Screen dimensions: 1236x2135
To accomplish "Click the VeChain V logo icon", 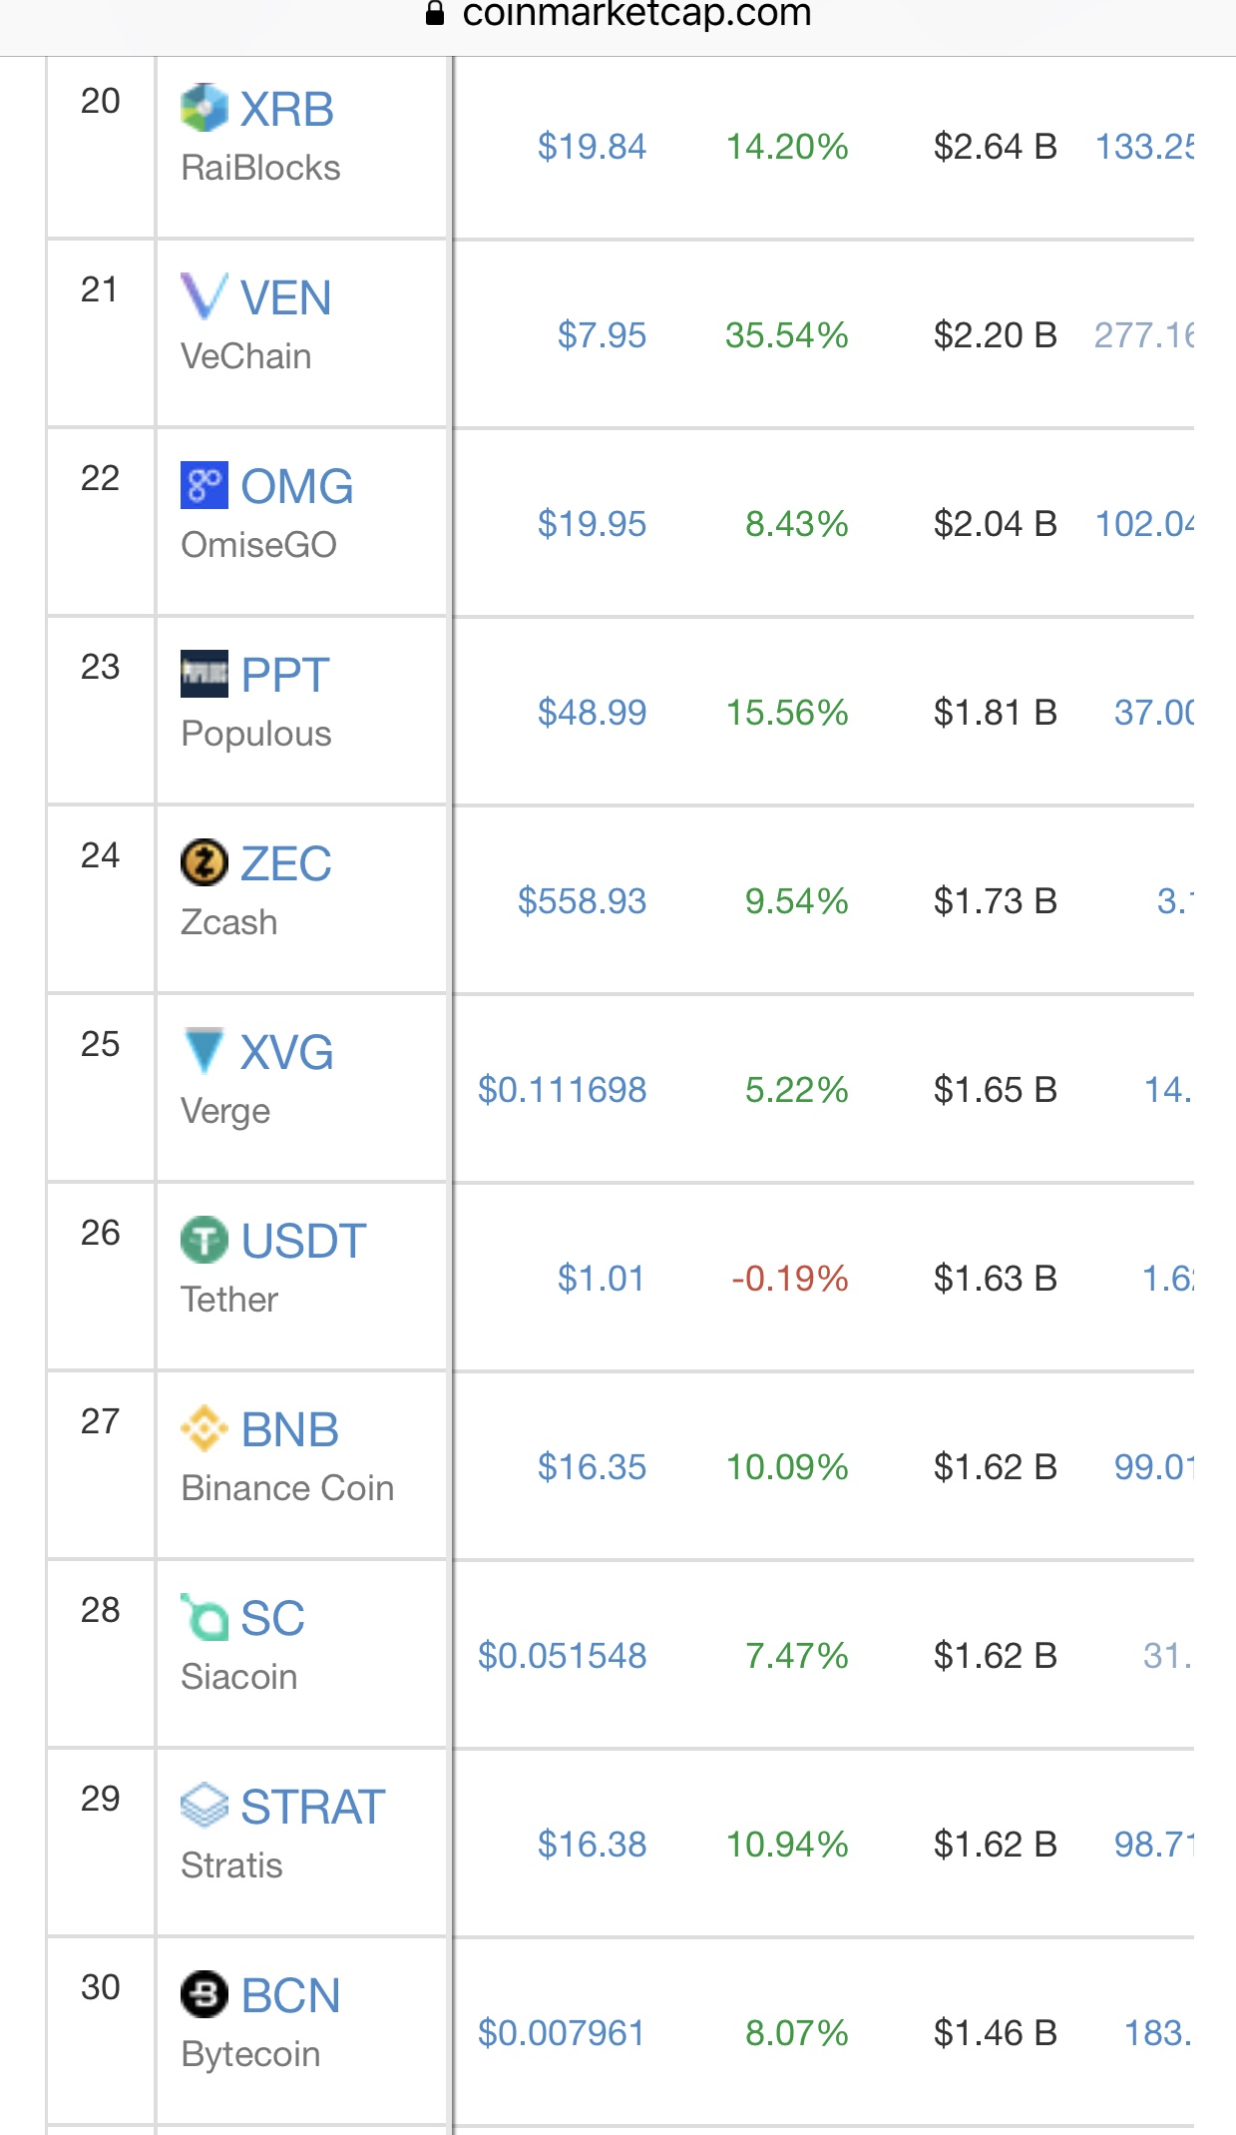I will tap(205, 296).
